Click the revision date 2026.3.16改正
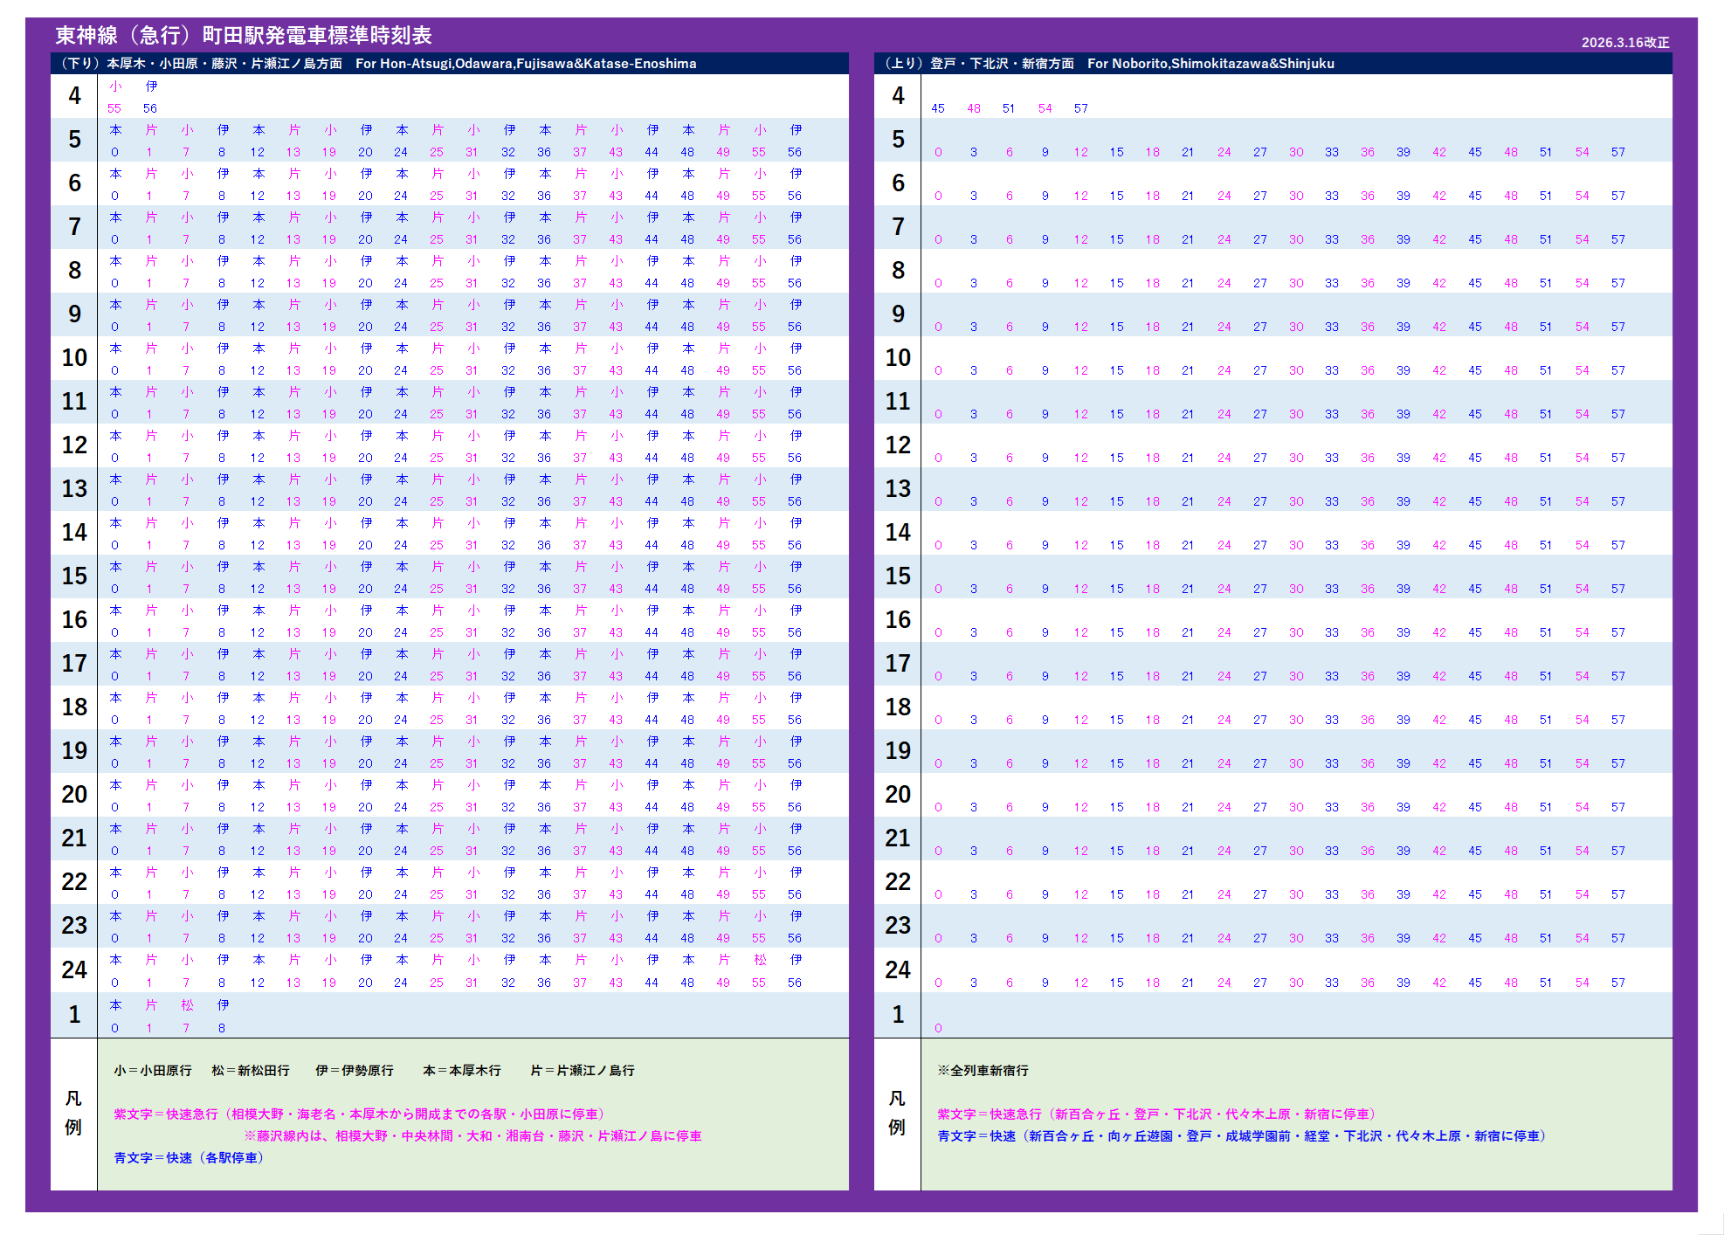The image size is (1724, 1235). coord(1624,43)
